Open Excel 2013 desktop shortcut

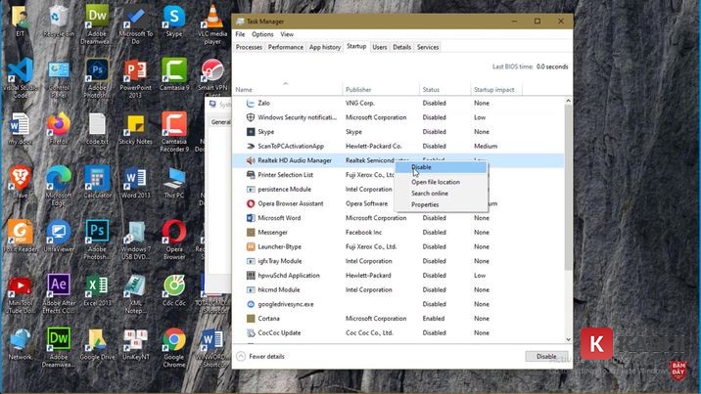pyautogui.click(x=97, y=290)
